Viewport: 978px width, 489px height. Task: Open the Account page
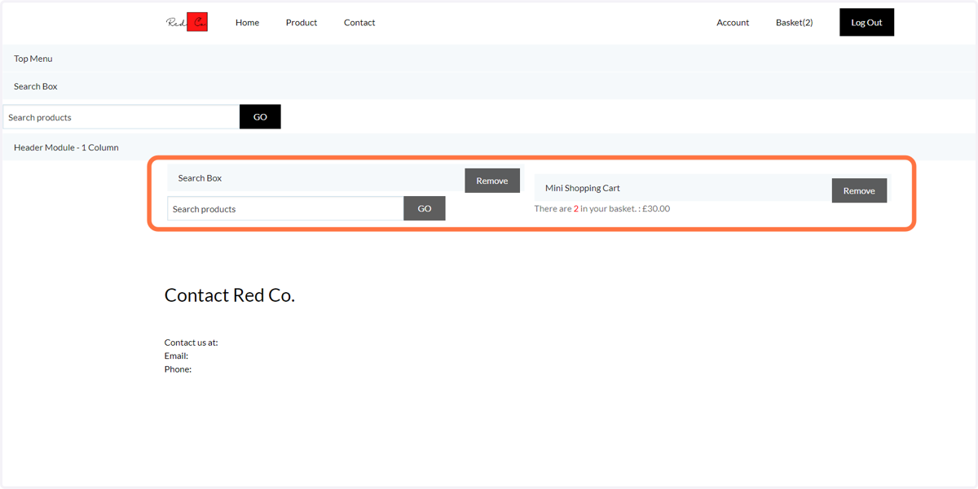pos(733,23)
